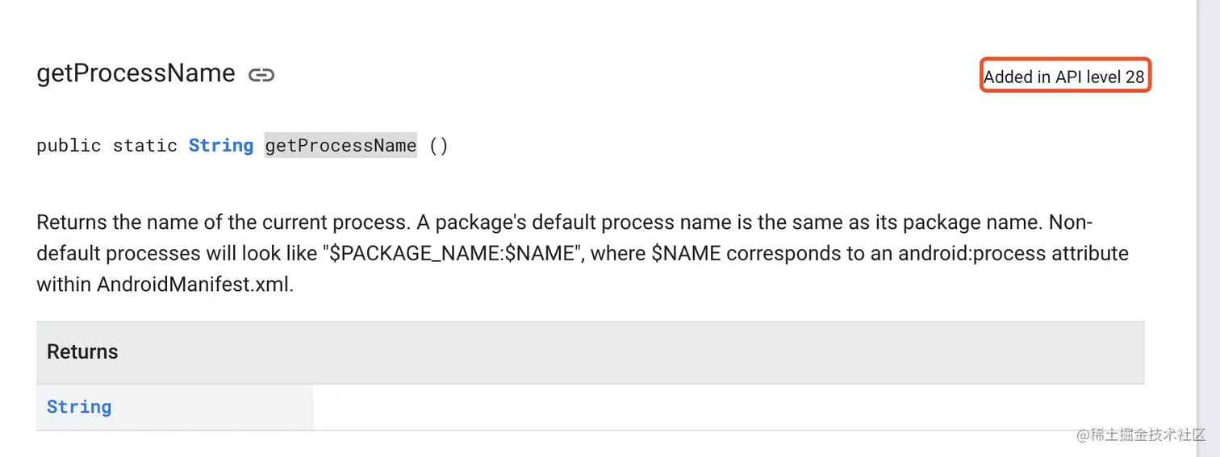This screenshot has width=1220, height=457.
Task: Click the vertical scrollbar on the right edge
Action: point(1208,228)
